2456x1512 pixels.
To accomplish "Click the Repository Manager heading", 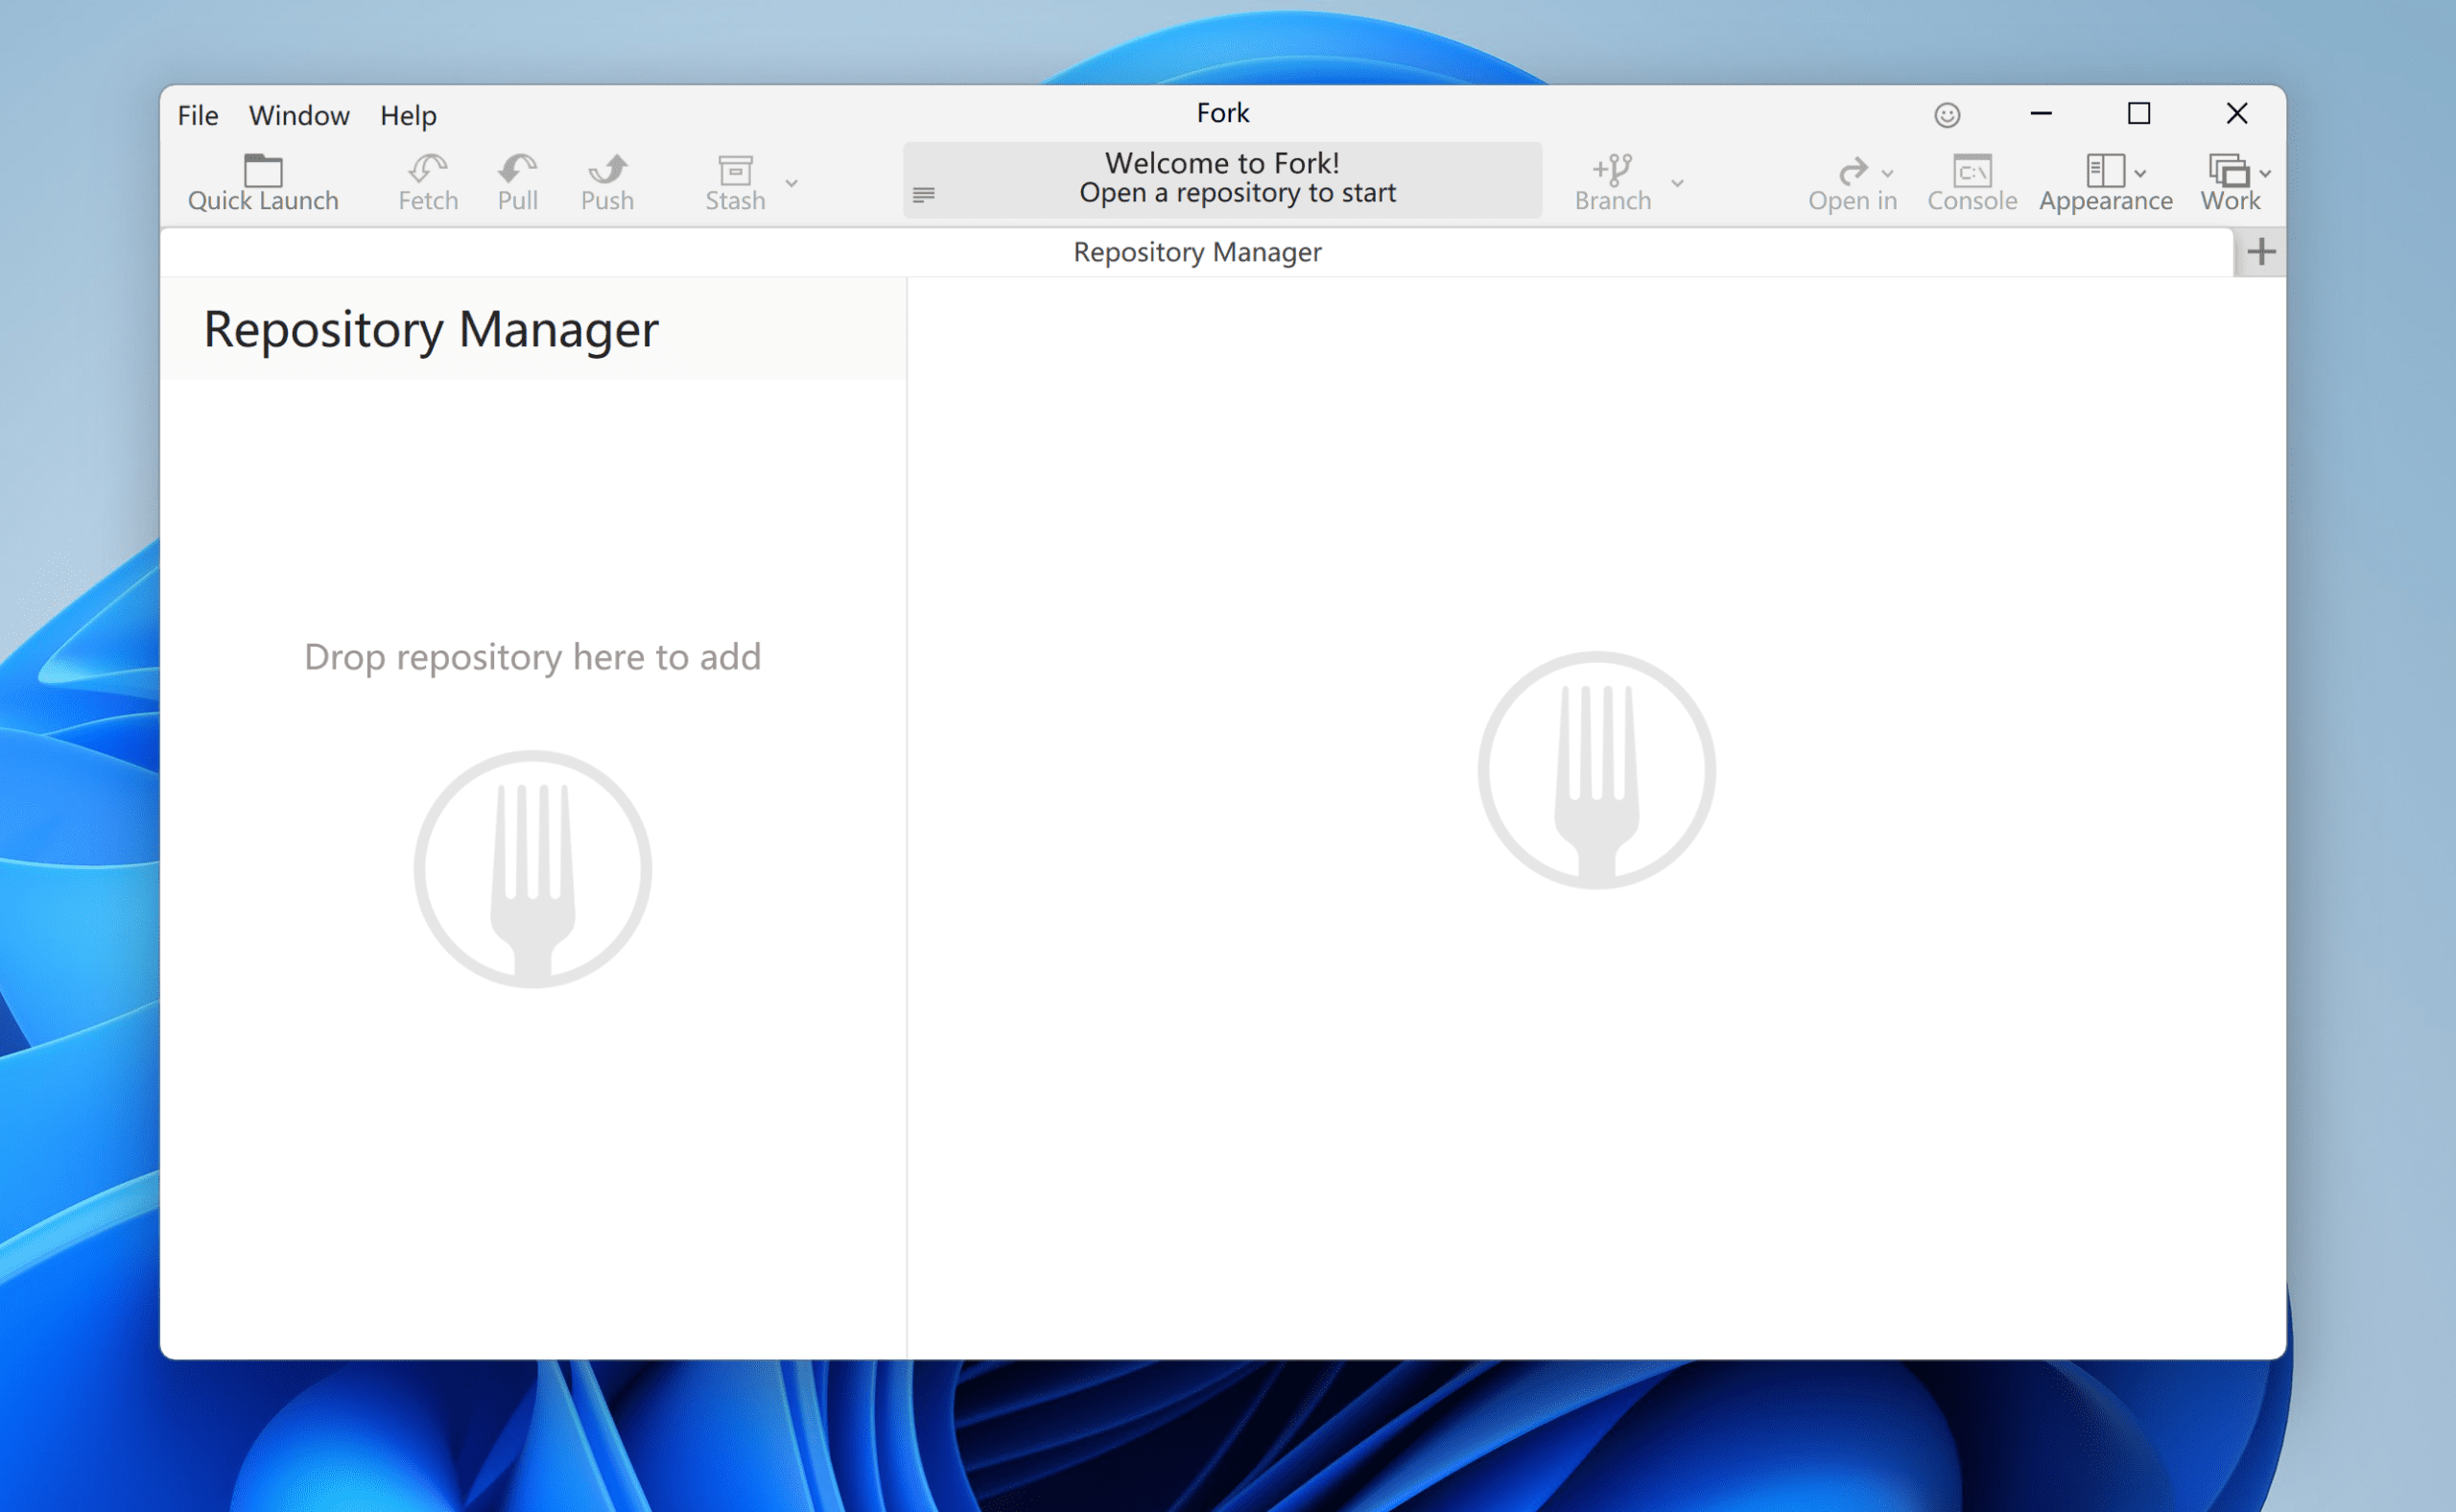I will 431,329.
